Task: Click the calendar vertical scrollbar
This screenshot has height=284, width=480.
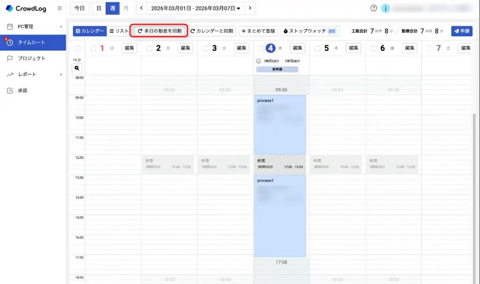Action: tap(474, 176)
